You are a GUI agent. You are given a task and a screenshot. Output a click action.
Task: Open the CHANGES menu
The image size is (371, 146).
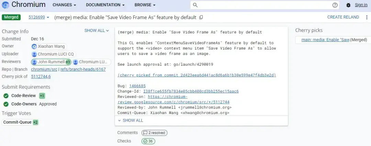64,5
